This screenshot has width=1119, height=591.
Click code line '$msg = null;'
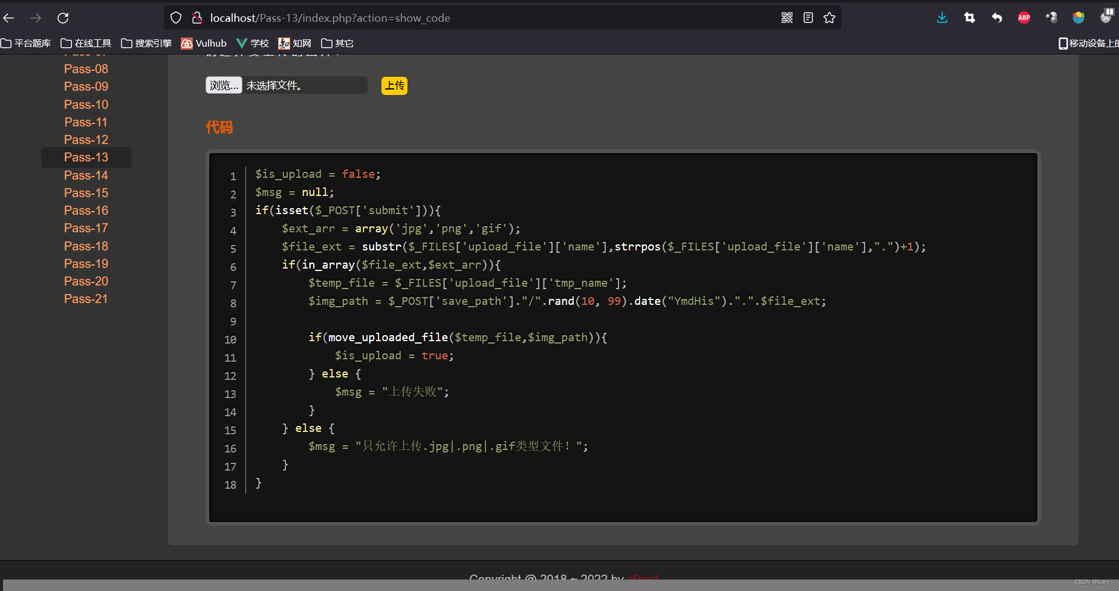[x=294, y=192]
